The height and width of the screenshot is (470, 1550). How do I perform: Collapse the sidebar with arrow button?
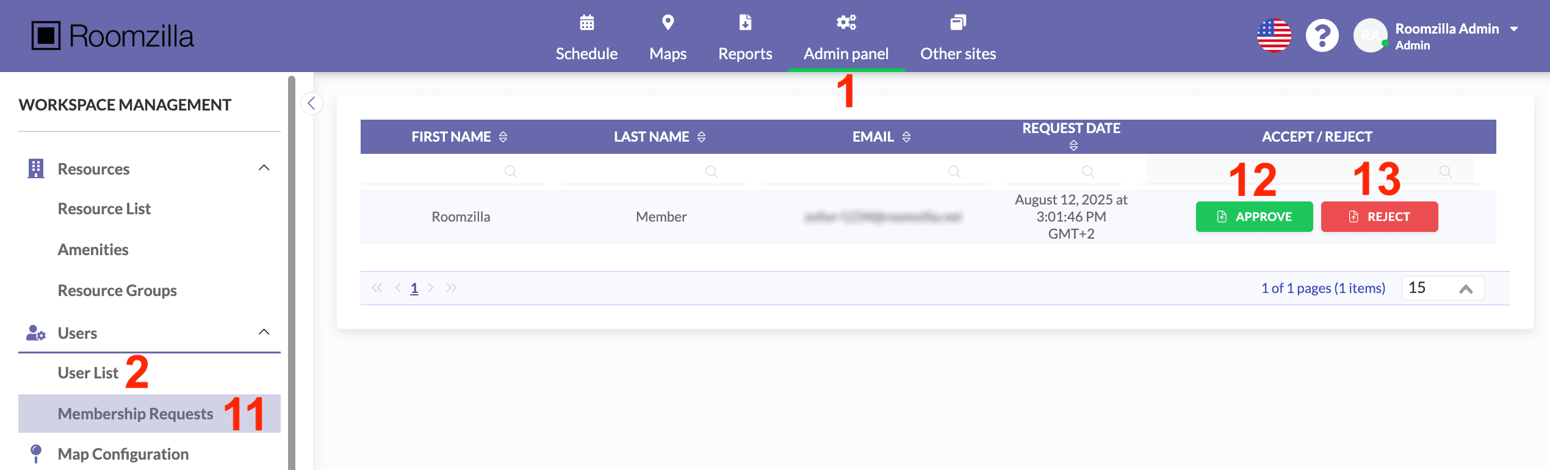click(312, 103)
